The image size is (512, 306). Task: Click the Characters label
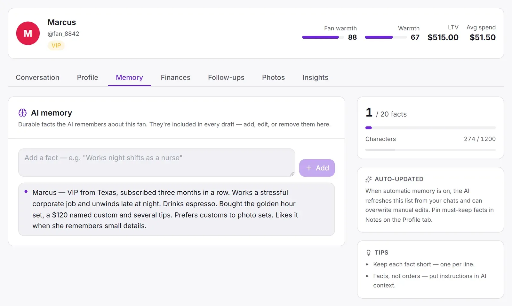(x=380, y=139)
